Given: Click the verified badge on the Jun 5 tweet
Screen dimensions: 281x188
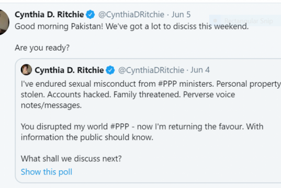Looking at the screenshot, I should point(91,15).
